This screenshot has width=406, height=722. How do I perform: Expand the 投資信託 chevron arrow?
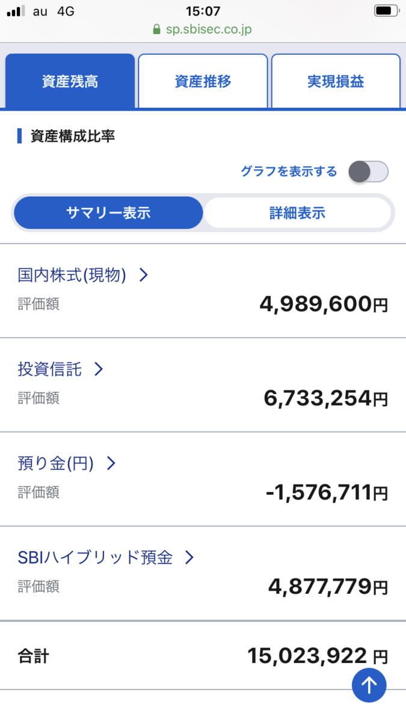click(99, 369)
